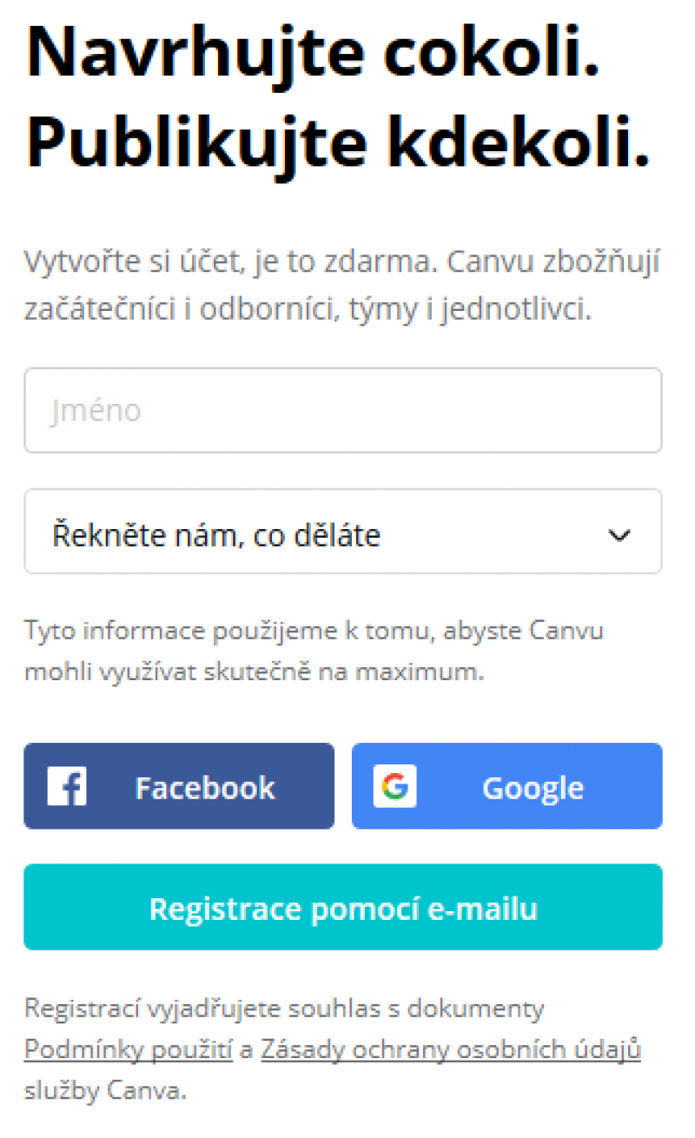Viewport: 695px width, 1138px height.
Task: Click the "služby Canva." text
Action: click(105, 1091)
